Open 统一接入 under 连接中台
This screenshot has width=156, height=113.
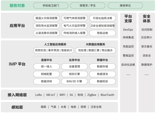(47, 66)
